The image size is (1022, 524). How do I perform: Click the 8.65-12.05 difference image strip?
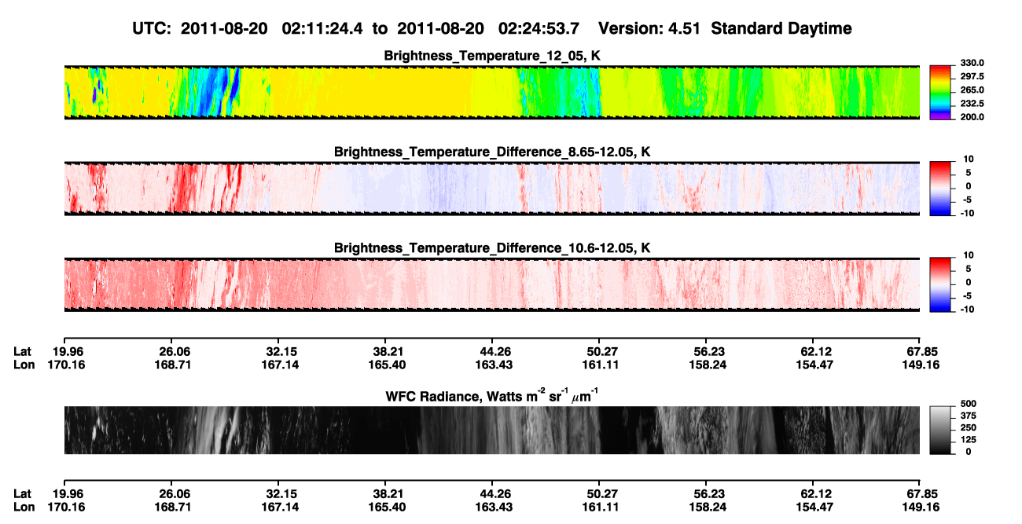(x=491, y=189)
